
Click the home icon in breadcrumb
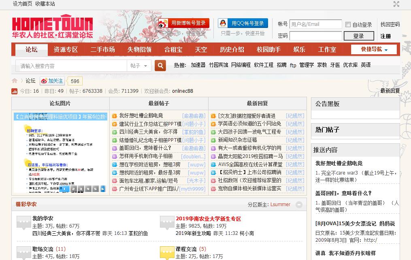pos(15,81)
